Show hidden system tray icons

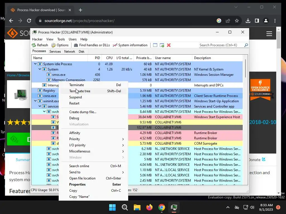click(x=228, y=207)
